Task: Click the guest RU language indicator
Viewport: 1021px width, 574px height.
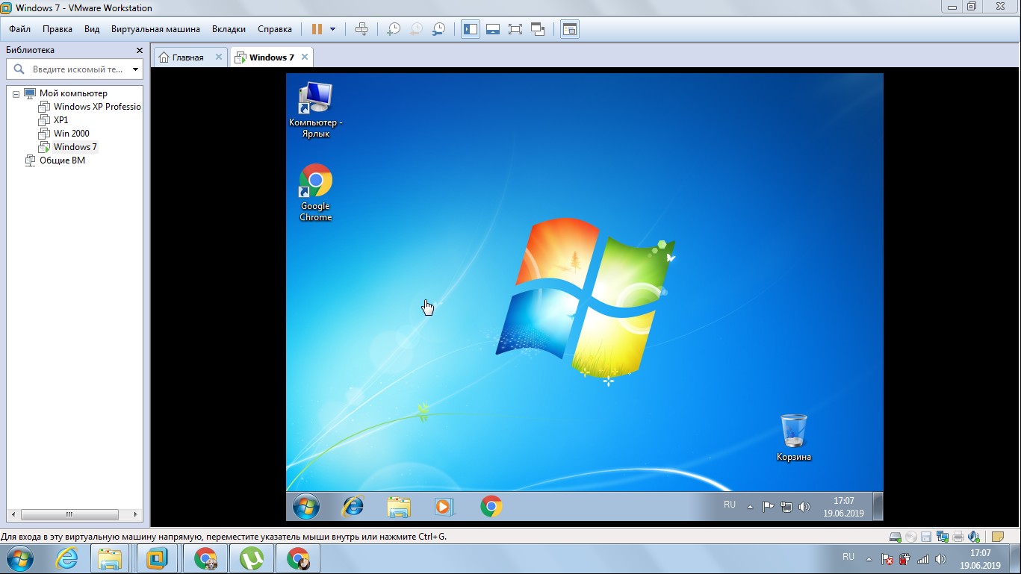Action: [730, 505]
